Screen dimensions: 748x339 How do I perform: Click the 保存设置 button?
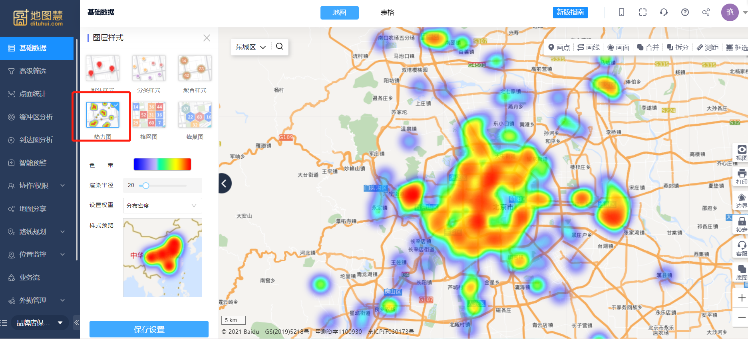point(149,329)
